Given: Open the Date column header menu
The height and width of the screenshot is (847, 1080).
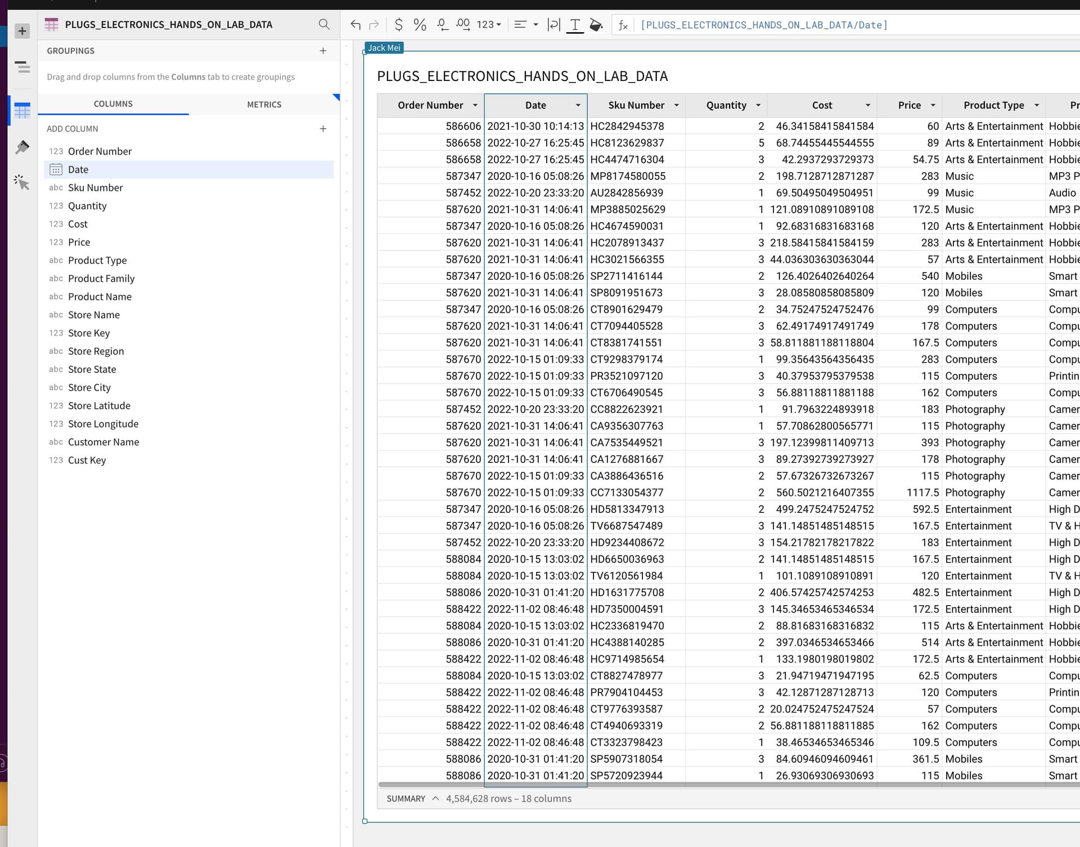Looking at the screenshot, I should [x=578, y=105].
